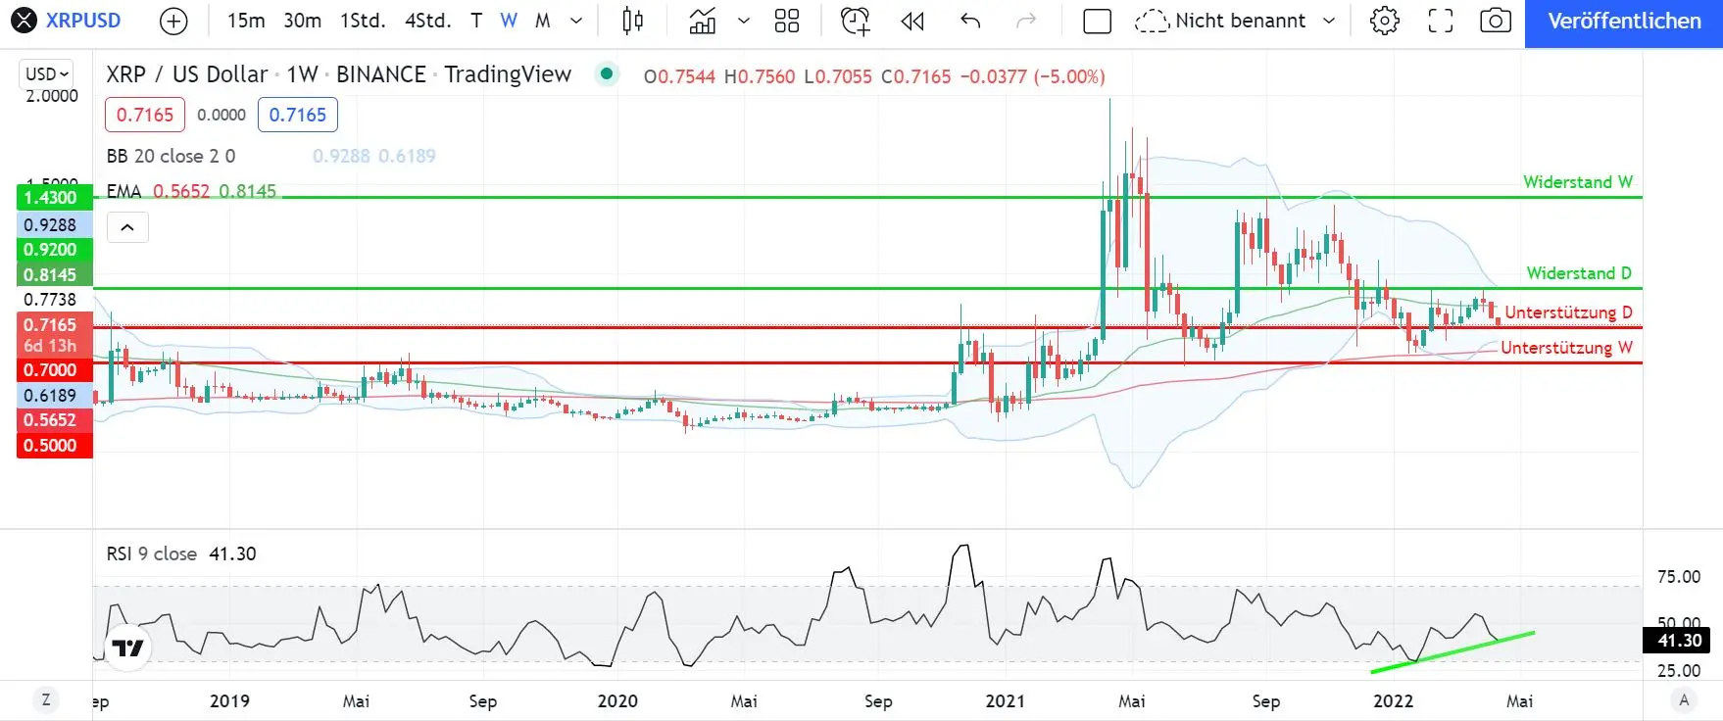Click the 0.9288 Bollinger upper band price label
This screenshot has width=1723, height=721.
pos(54,225)
